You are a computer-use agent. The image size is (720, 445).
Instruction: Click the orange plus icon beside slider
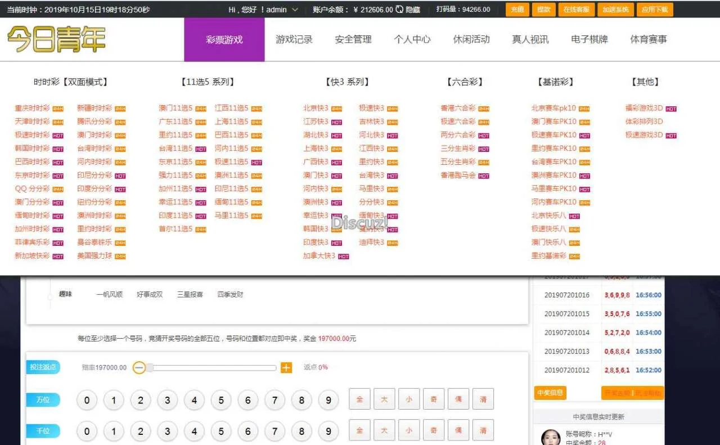286,368
